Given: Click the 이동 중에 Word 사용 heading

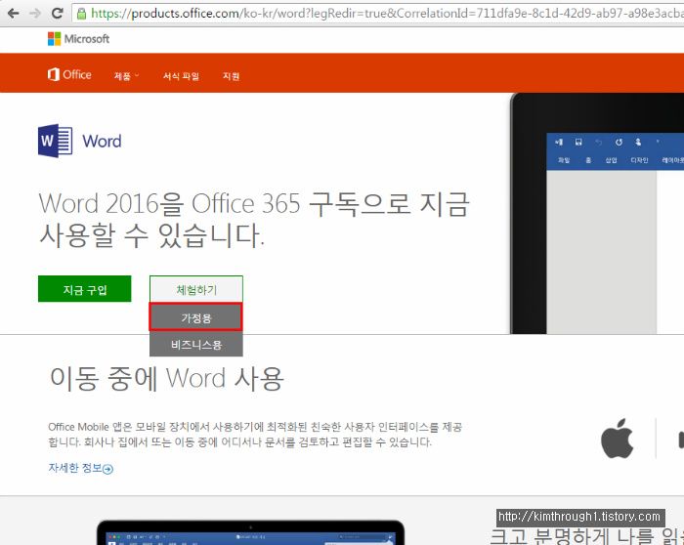Looking at the screenshot, I should pyautogui.click(x=167, y=378).
